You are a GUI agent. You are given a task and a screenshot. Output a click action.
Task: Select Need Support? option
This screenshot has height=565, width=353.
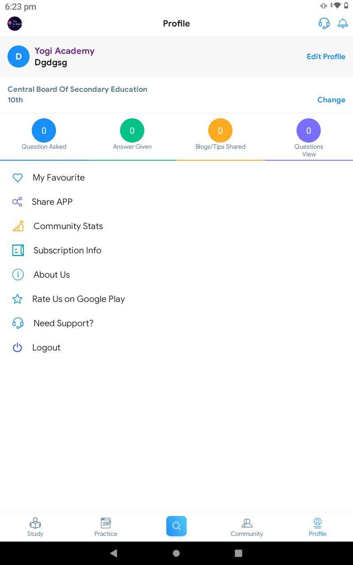point(176,323)
